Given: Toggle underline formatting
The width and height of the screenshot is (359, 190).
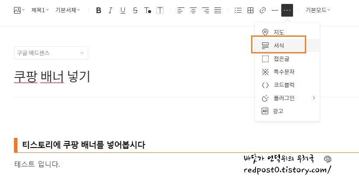Looking at the screenshot, I should pos(123,11).
